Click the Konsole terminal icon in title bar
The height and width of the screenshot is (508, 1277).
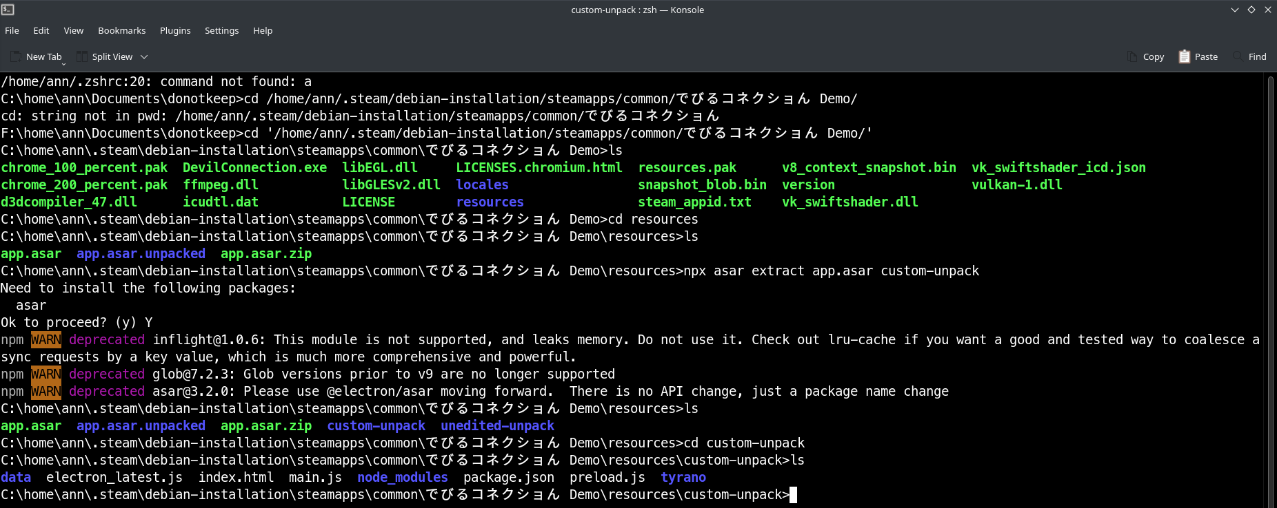tap(8, 10)
